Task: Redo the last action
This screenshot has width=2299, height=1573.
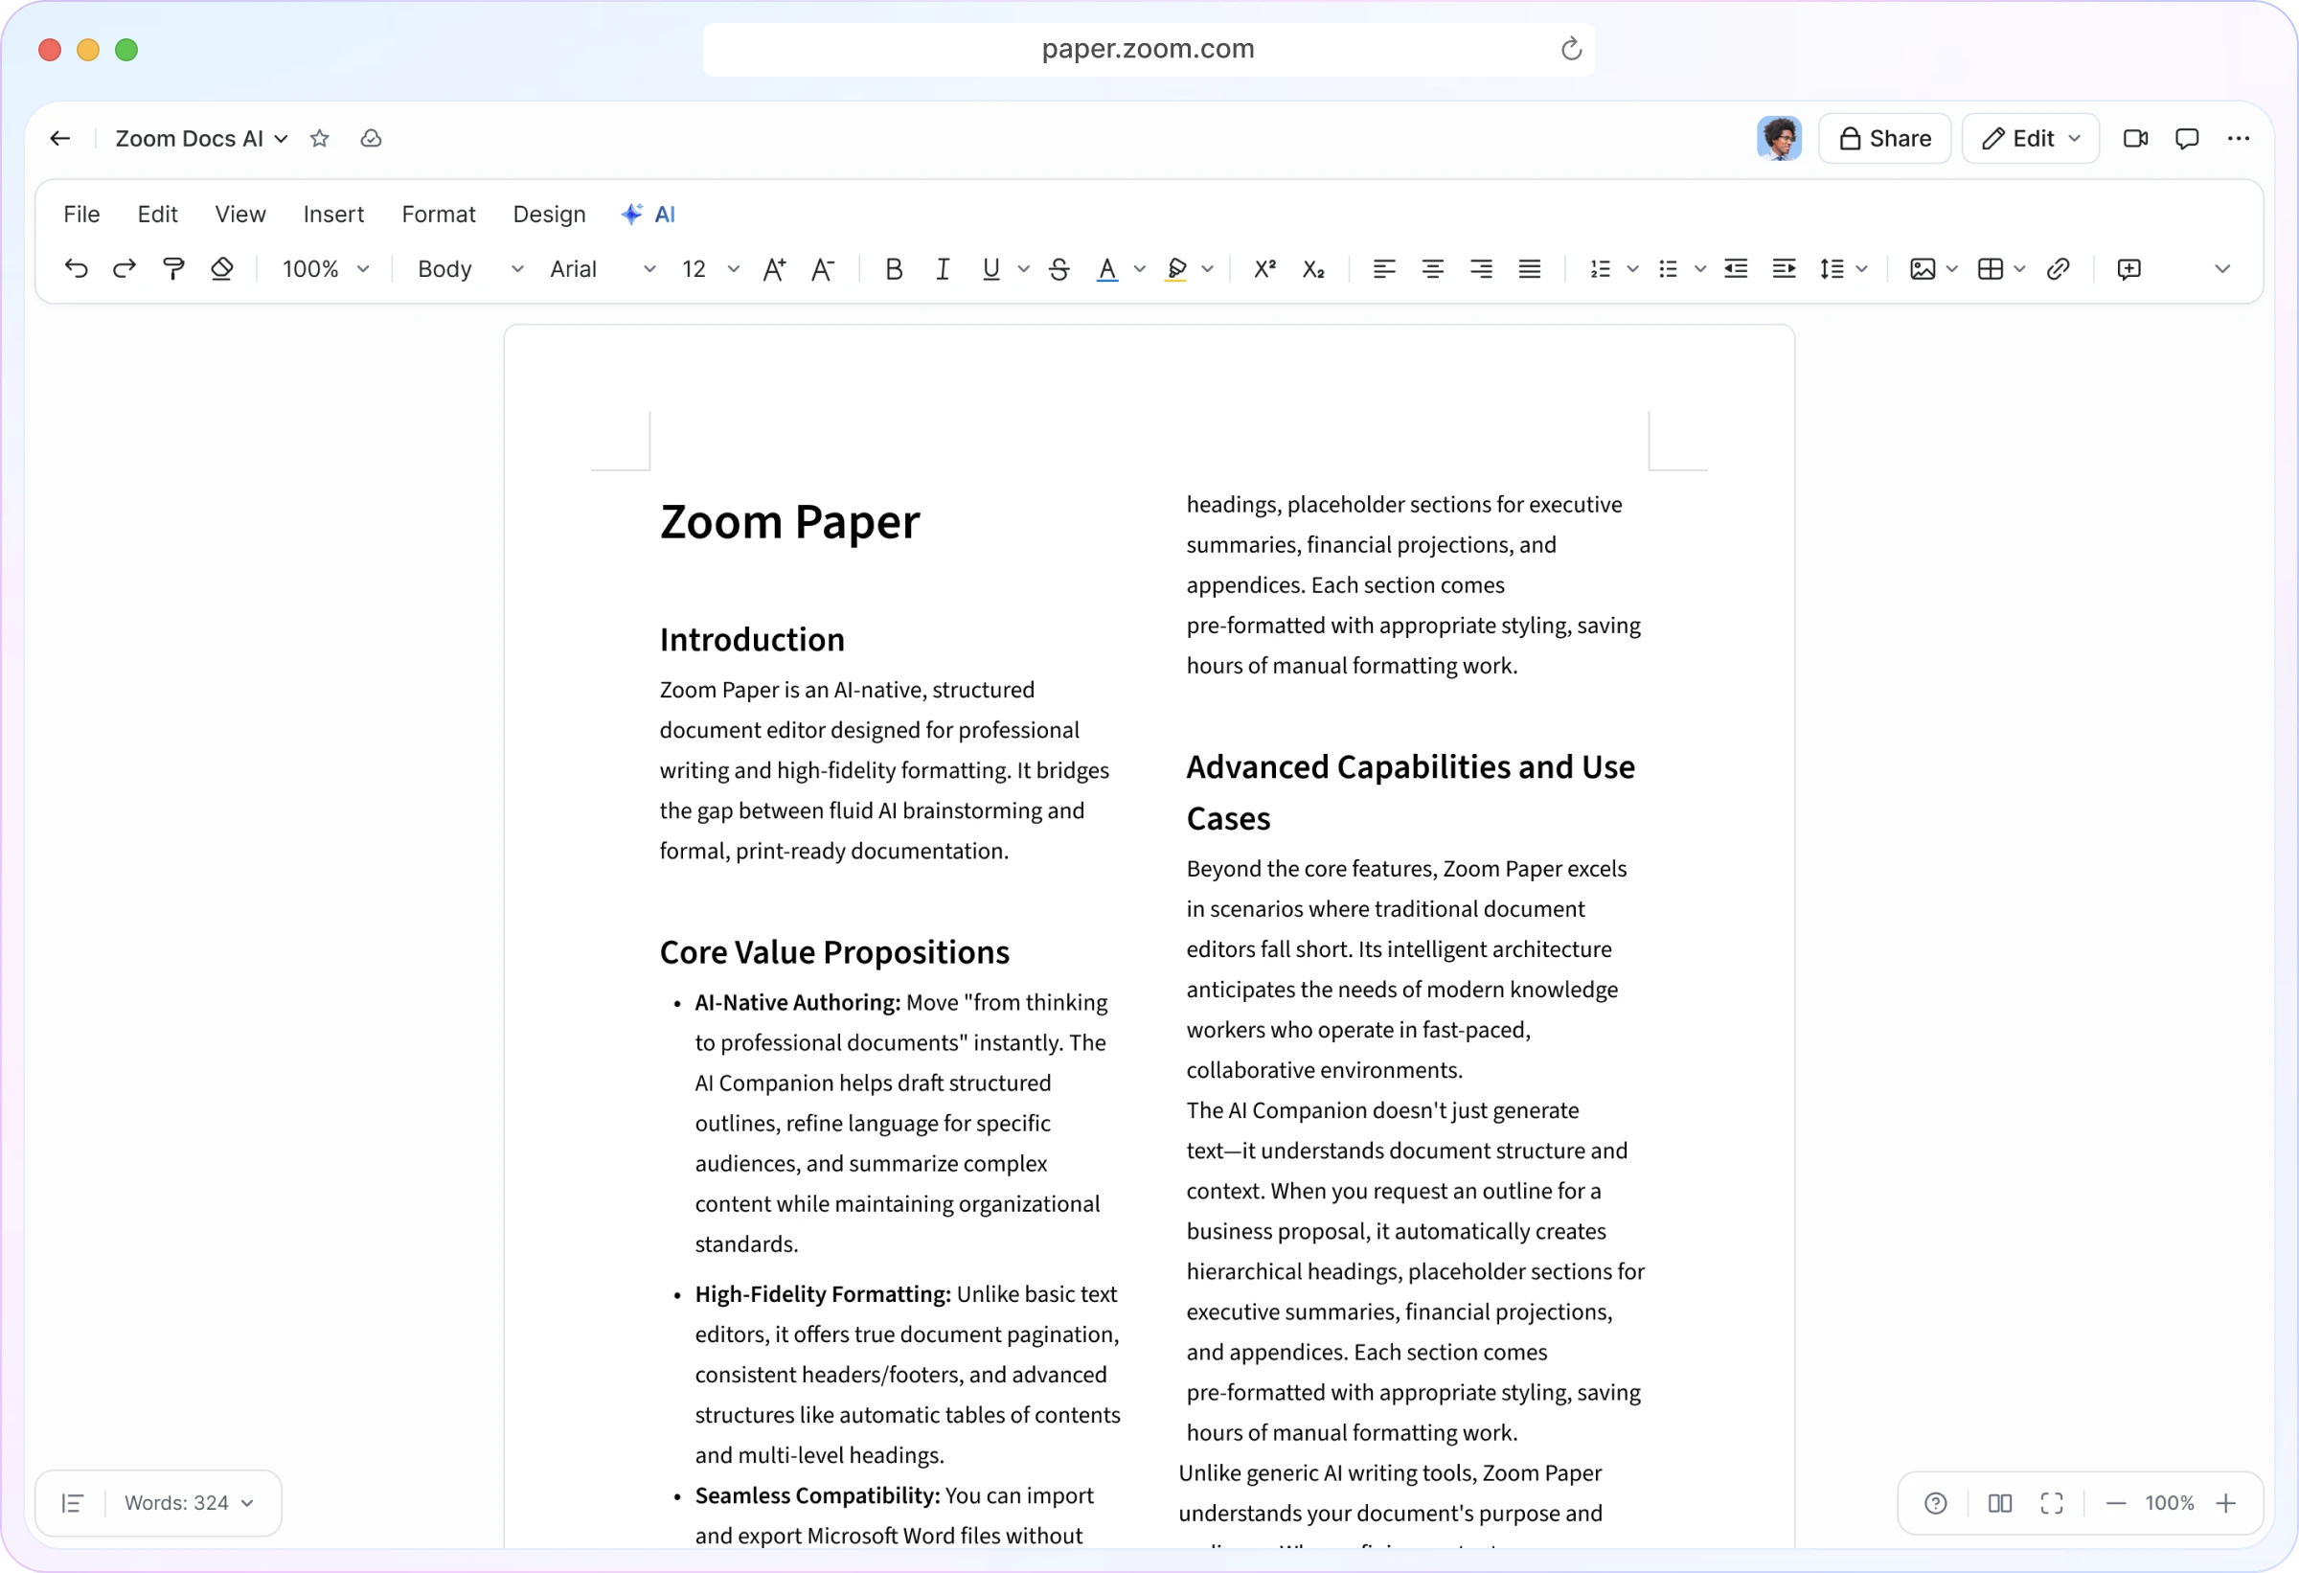Action: pyautogui.click(x=125, y=269)
